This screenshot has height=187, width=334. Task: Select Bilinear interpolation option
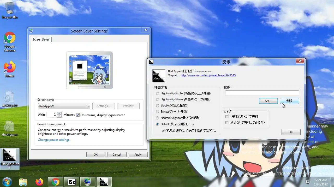coord(171,112)
